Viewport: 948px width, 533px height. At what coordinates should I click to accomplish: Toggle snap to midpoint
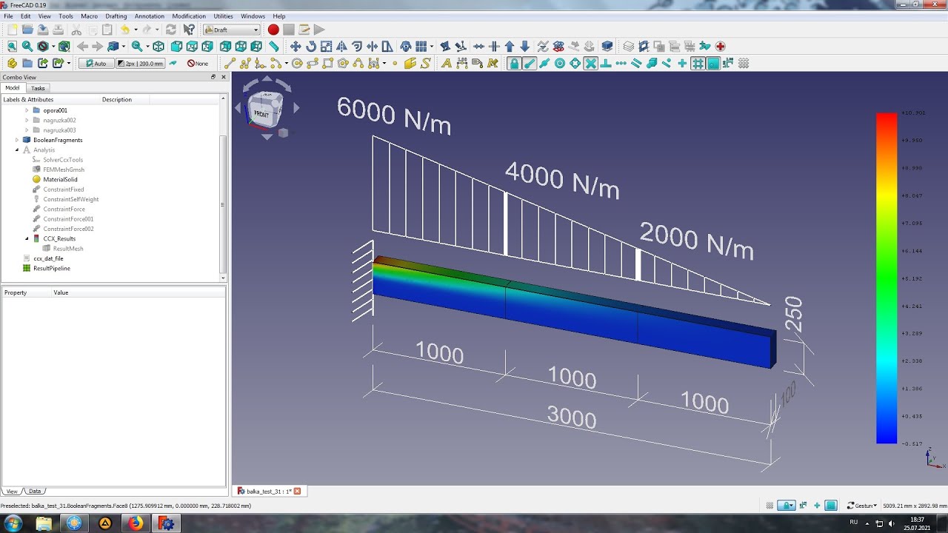click(544, 63)
